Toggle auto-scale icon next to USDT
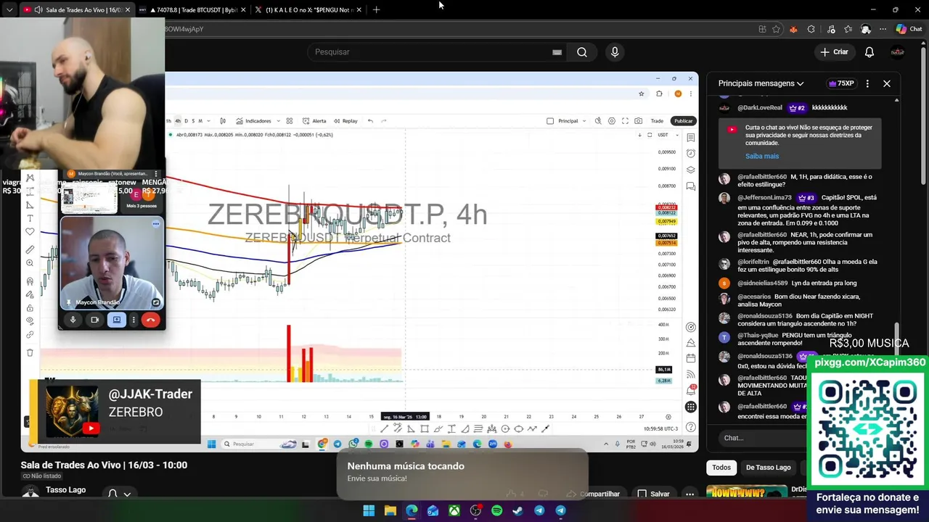This screenshot has height=522, width=929. coord(649,135)
